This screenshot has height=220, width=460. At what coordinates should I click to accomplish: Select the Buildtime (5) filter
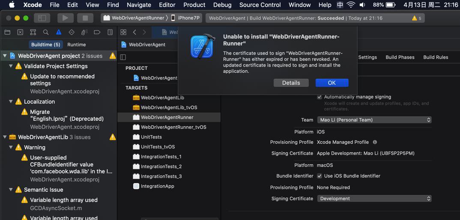pos(45,45)
